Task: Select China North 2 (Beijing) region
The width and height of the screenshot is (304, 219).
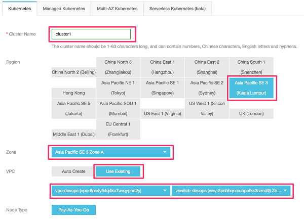Action: pyautogui.click(x=73, y=72)
